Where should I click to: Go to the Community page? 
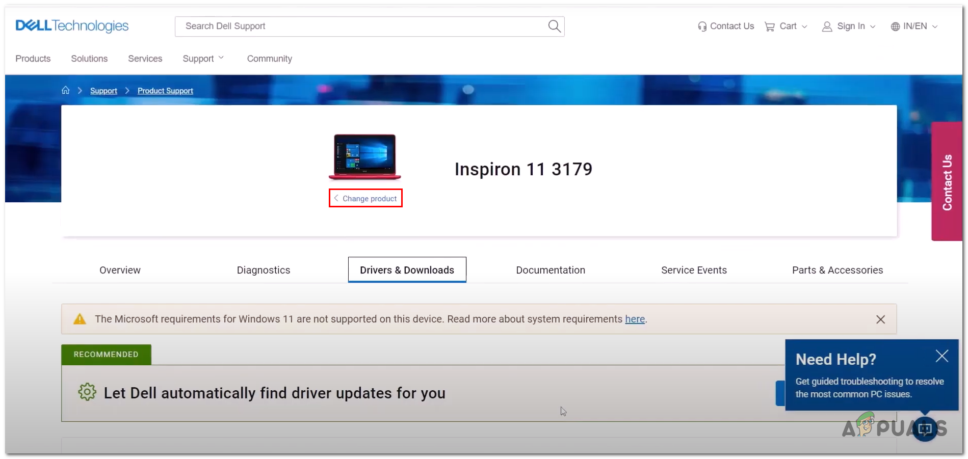(x=270, y=59)
